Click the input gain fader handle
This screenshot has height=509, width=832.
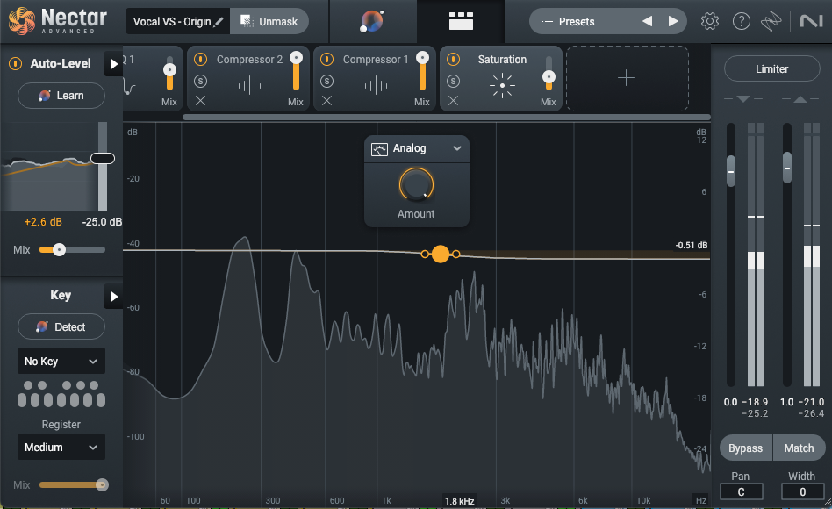point(731,171)
